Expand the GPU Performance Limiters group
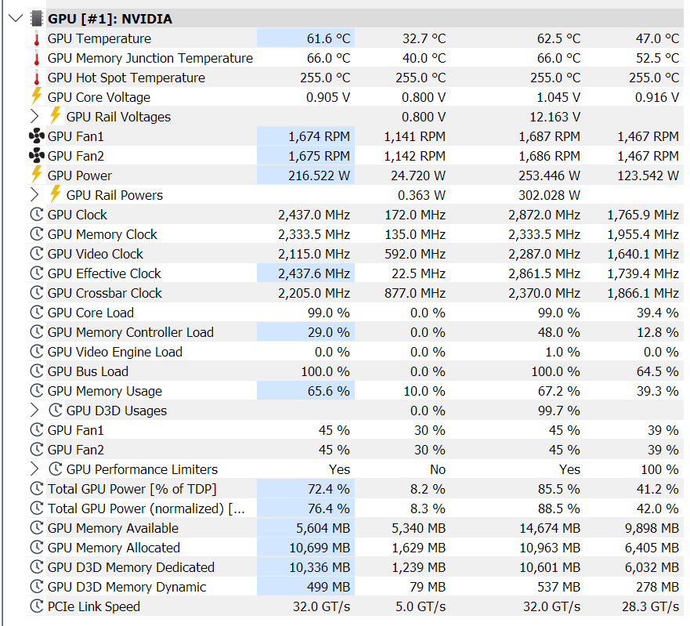This screenshot has width=690, height=626. pos(34,469)
